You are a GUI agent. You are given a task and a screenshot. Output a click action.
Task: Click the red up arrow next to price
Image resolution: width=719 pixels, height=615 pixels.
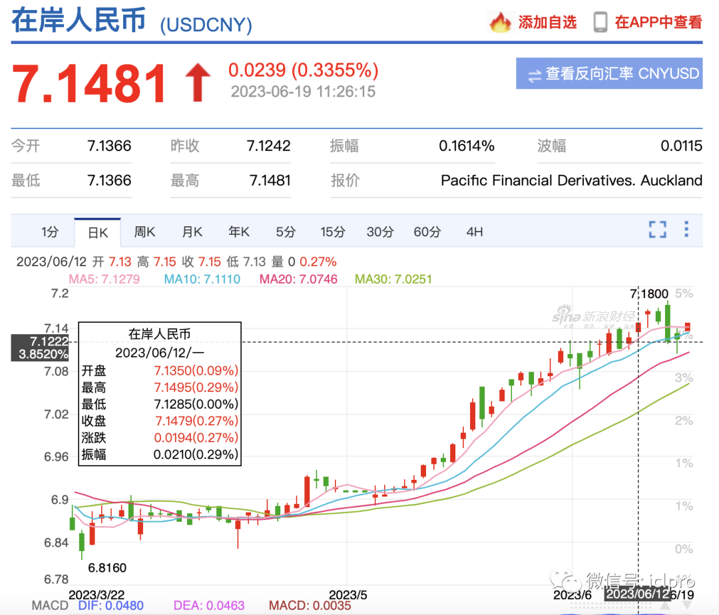197,83
